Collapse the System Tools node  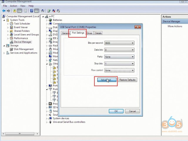(x=4, y=20)
